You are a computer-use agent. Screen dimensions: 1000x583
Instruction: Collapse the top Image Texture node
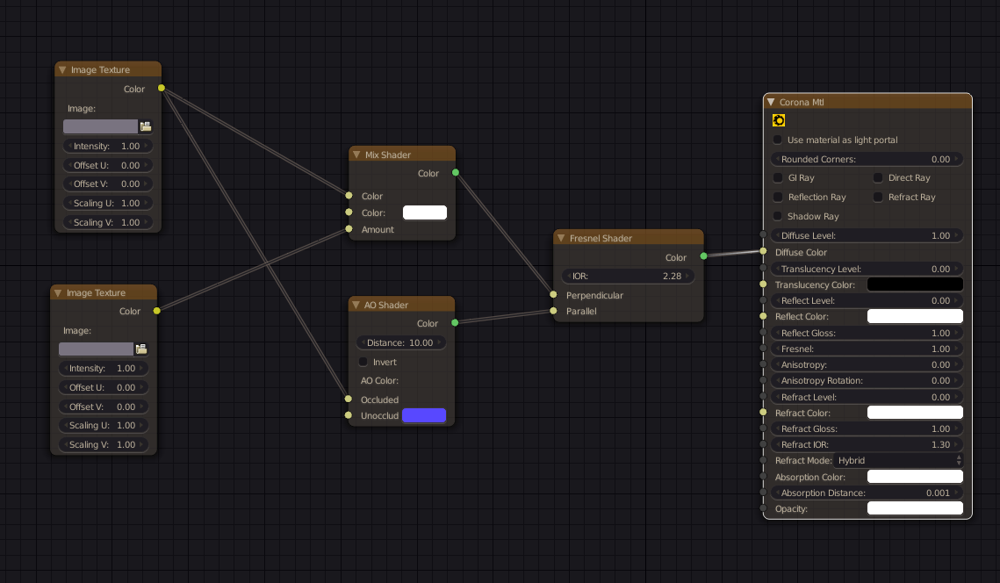[61, 69]
